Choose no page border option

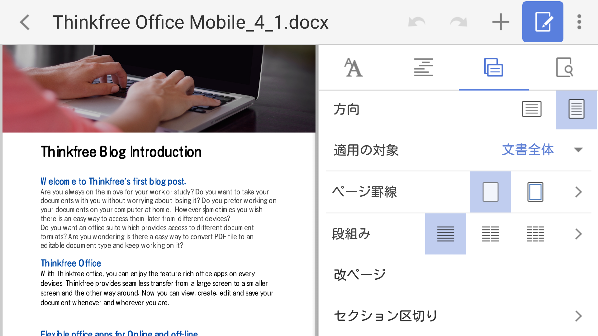491,192
